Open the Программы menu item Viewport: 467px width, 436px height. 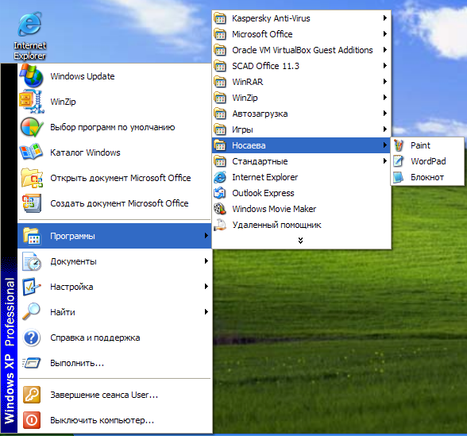pyautogui.click(x=114, y=236)
